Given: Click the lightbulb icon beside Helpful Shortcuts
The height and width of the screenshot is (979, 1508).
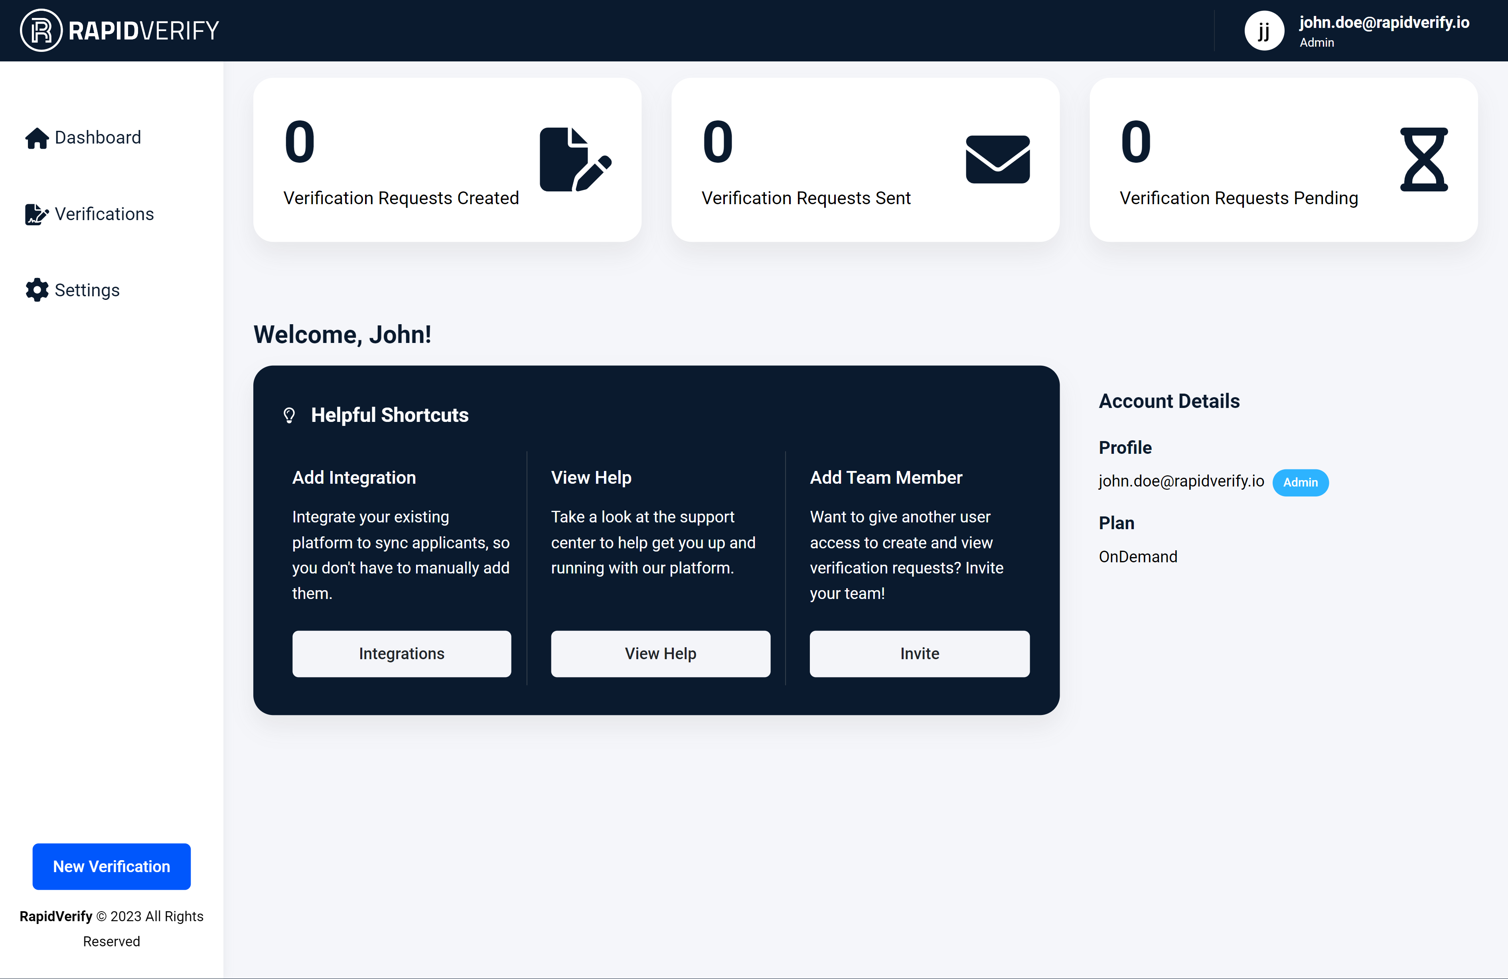Looking at the screenshot, I should (x=289, y=416).
